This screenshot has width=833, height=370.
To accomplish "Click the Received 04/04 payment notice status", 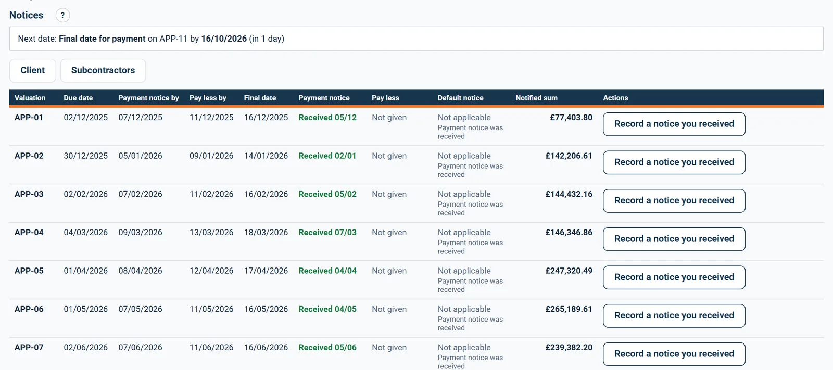I will (327, 271).
